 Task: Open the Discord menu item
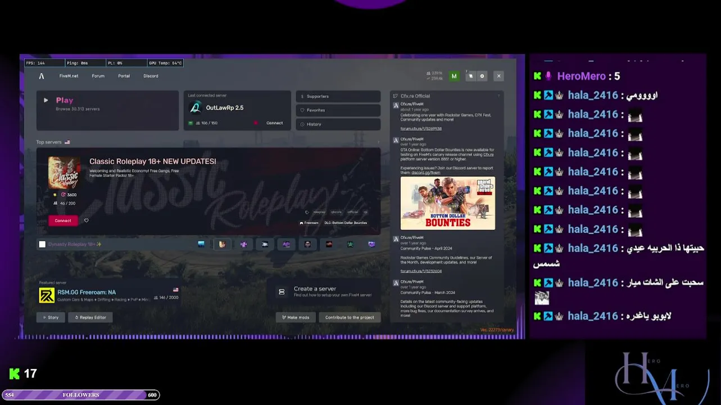coord(151,76)
